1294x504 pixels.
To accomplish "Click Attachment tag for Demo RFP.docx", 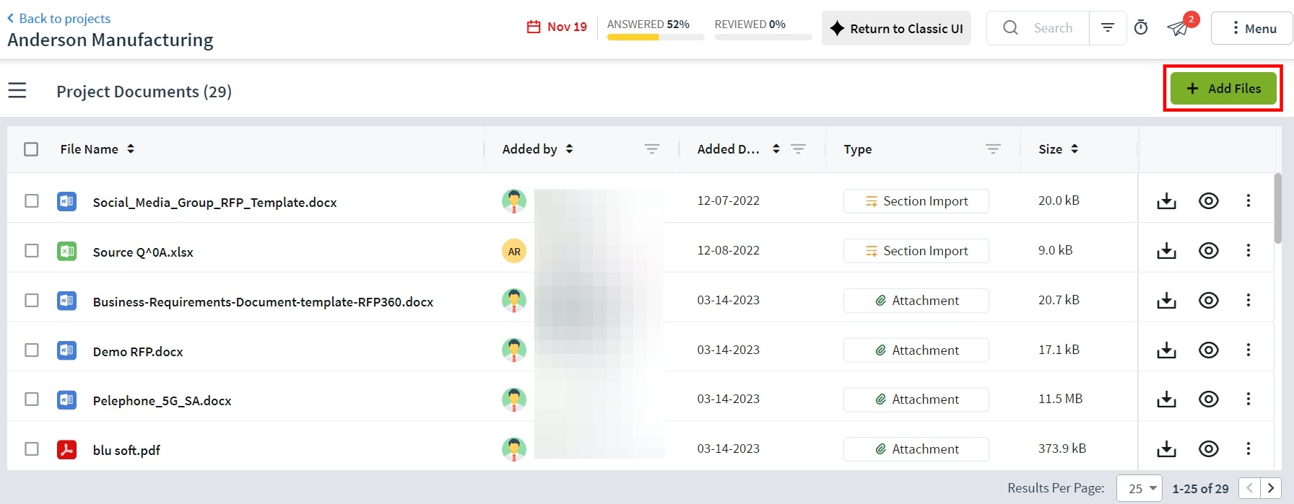I will (x=916, y=350).
